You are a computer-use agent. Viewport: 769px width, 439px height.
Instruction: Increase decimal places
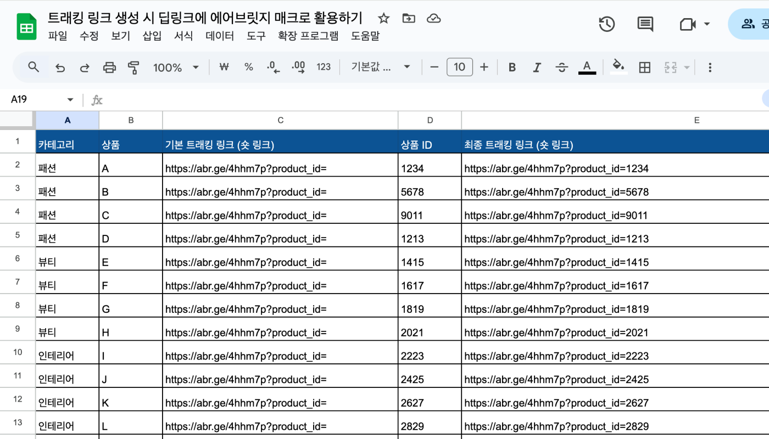tap(298, 67)
